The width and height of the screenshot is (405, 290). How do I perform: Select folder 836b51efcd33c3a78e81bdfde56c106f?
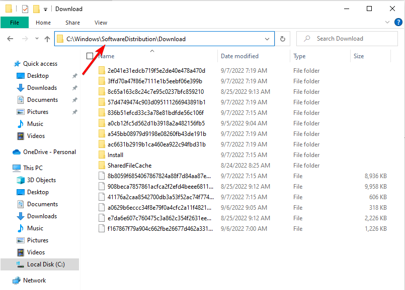point(155,113)
